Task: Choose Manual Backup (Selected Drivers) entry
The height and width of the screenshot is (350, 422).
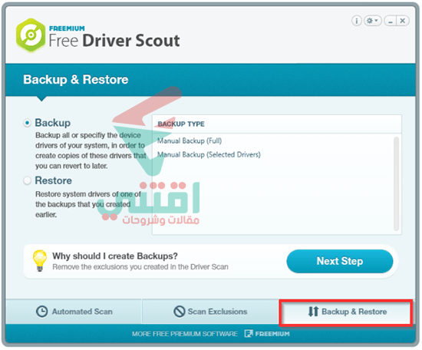Action: (209, 155)
